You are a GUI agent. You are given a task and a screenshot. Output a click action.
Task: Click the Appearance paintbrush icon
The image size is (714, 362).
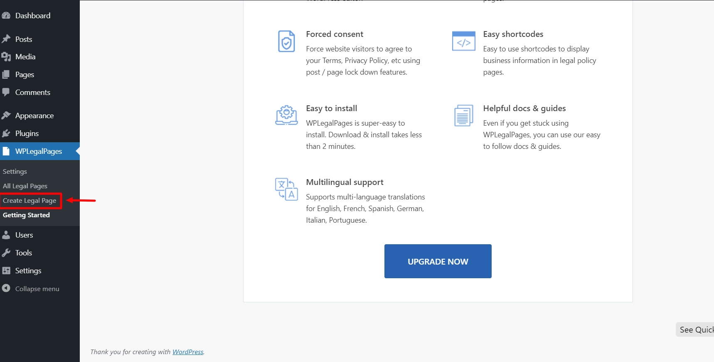[x=6, y=115]
